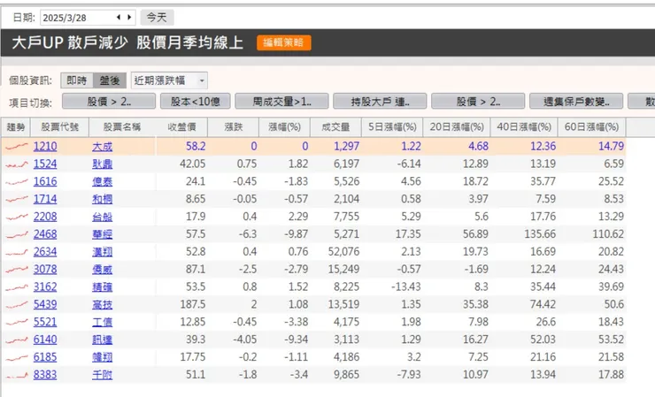
Task: Sort by the 成交量 column header
Action: [x=335, y=127]
